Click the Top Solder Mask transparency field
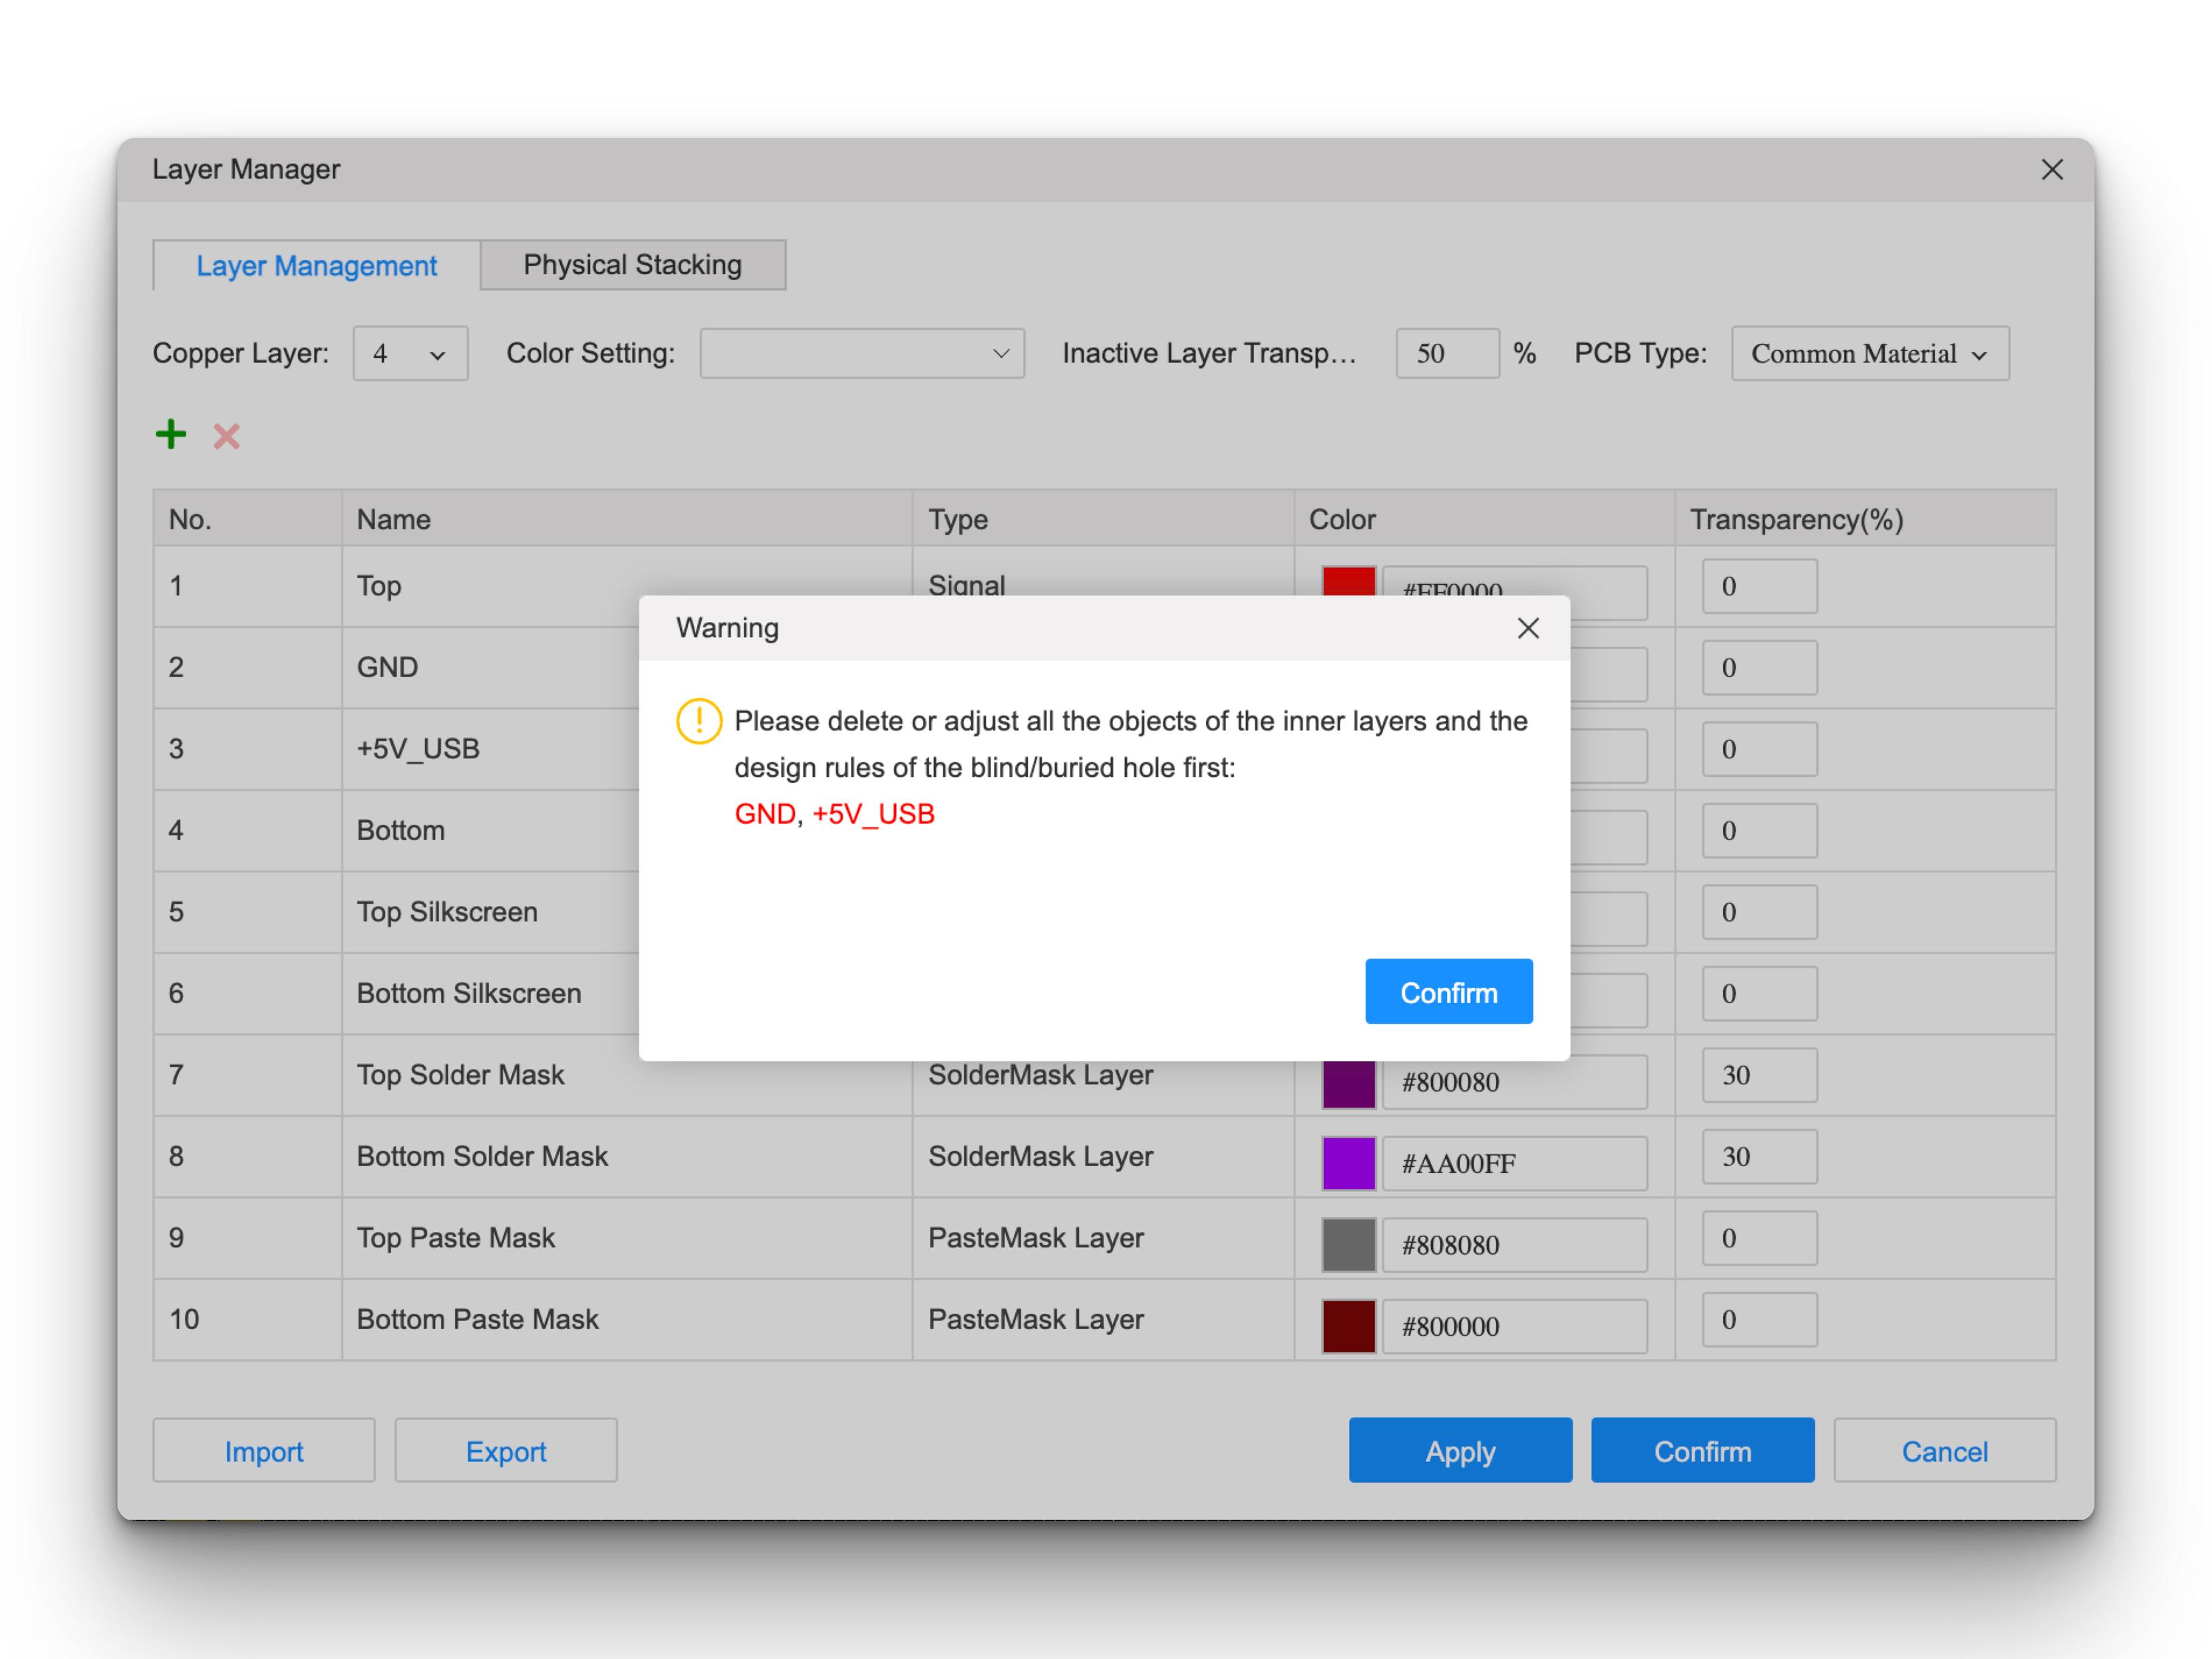The height and width of the screenshot is (1659, 2212). tap(1759, 1076)
